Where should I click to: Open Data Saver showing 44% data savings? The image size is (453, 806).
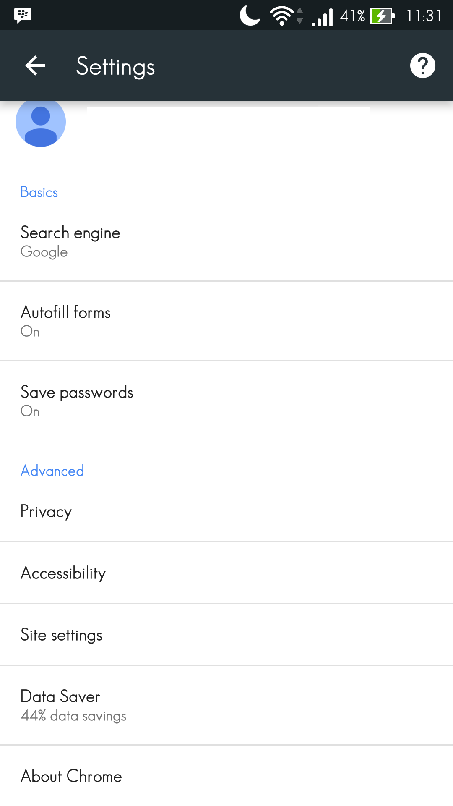226,705
